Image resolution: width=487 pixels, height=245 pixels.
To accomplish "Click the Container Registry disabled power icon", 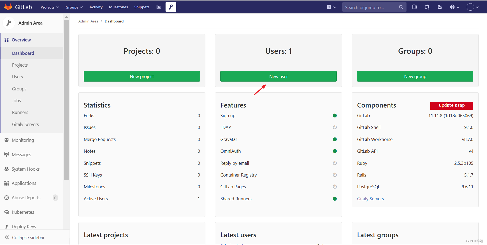I will [x=335, y=175].
